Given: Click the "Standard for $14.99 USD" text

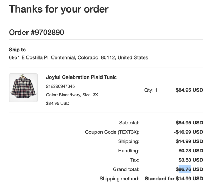Looking at the screenshot, I should pos(174,179).
